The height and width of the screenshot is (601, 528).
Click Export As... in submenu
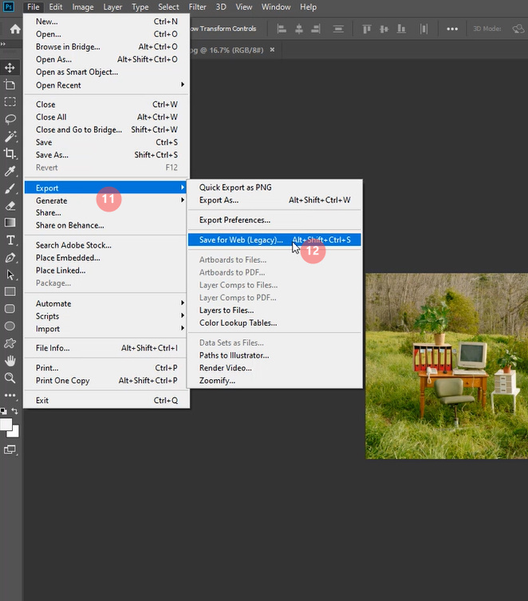(219, 200)
